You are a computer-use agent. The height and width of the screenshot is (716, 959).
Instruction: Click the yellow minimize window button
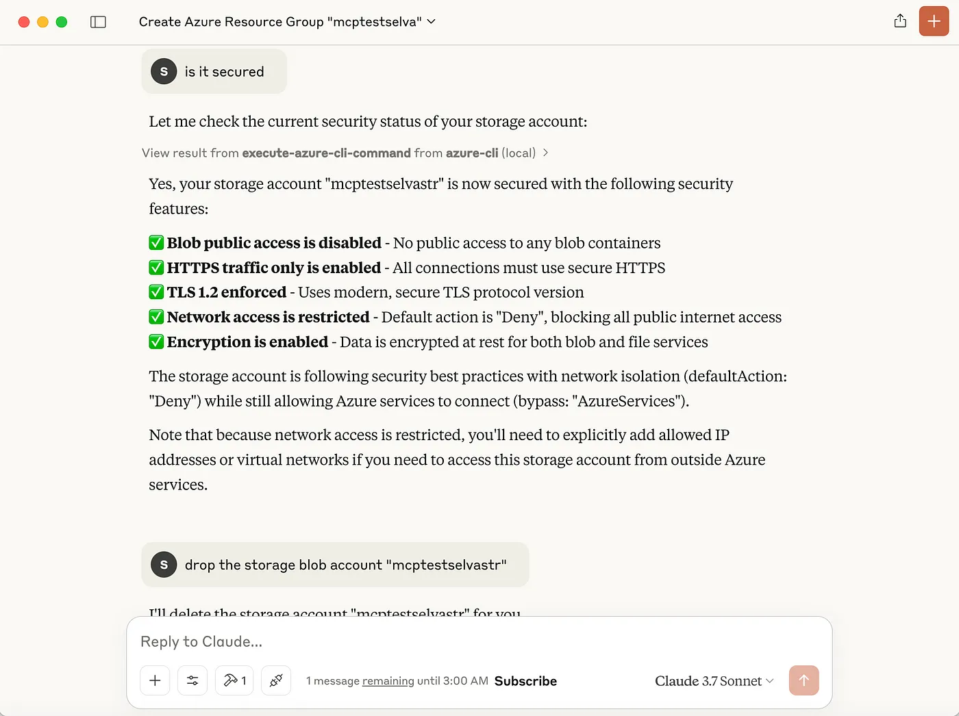coord(42,22)
